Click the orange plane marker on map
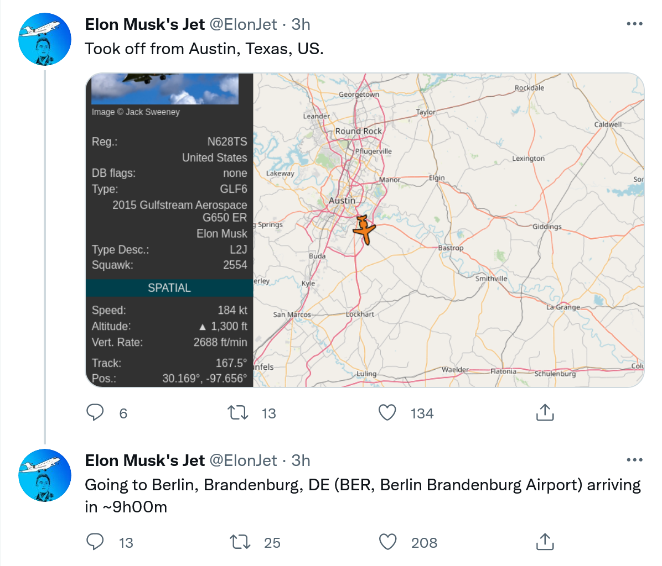The image size is (662, 566). point(364,230)
